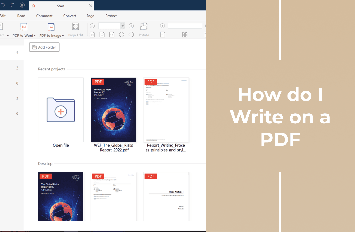Click the PDF to Word converter icon
The width and height of the screenshot is (355, 232).
pyautogui.click(x=24, y=27)
